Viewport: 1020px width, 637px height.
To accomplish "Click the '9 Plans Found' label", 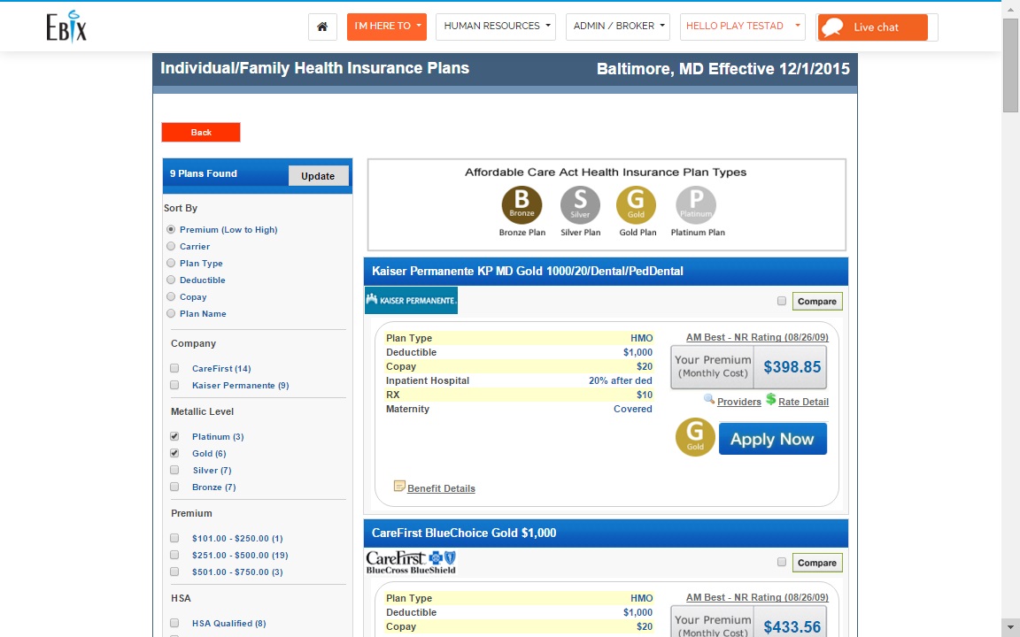I will (x=204, y=173).
